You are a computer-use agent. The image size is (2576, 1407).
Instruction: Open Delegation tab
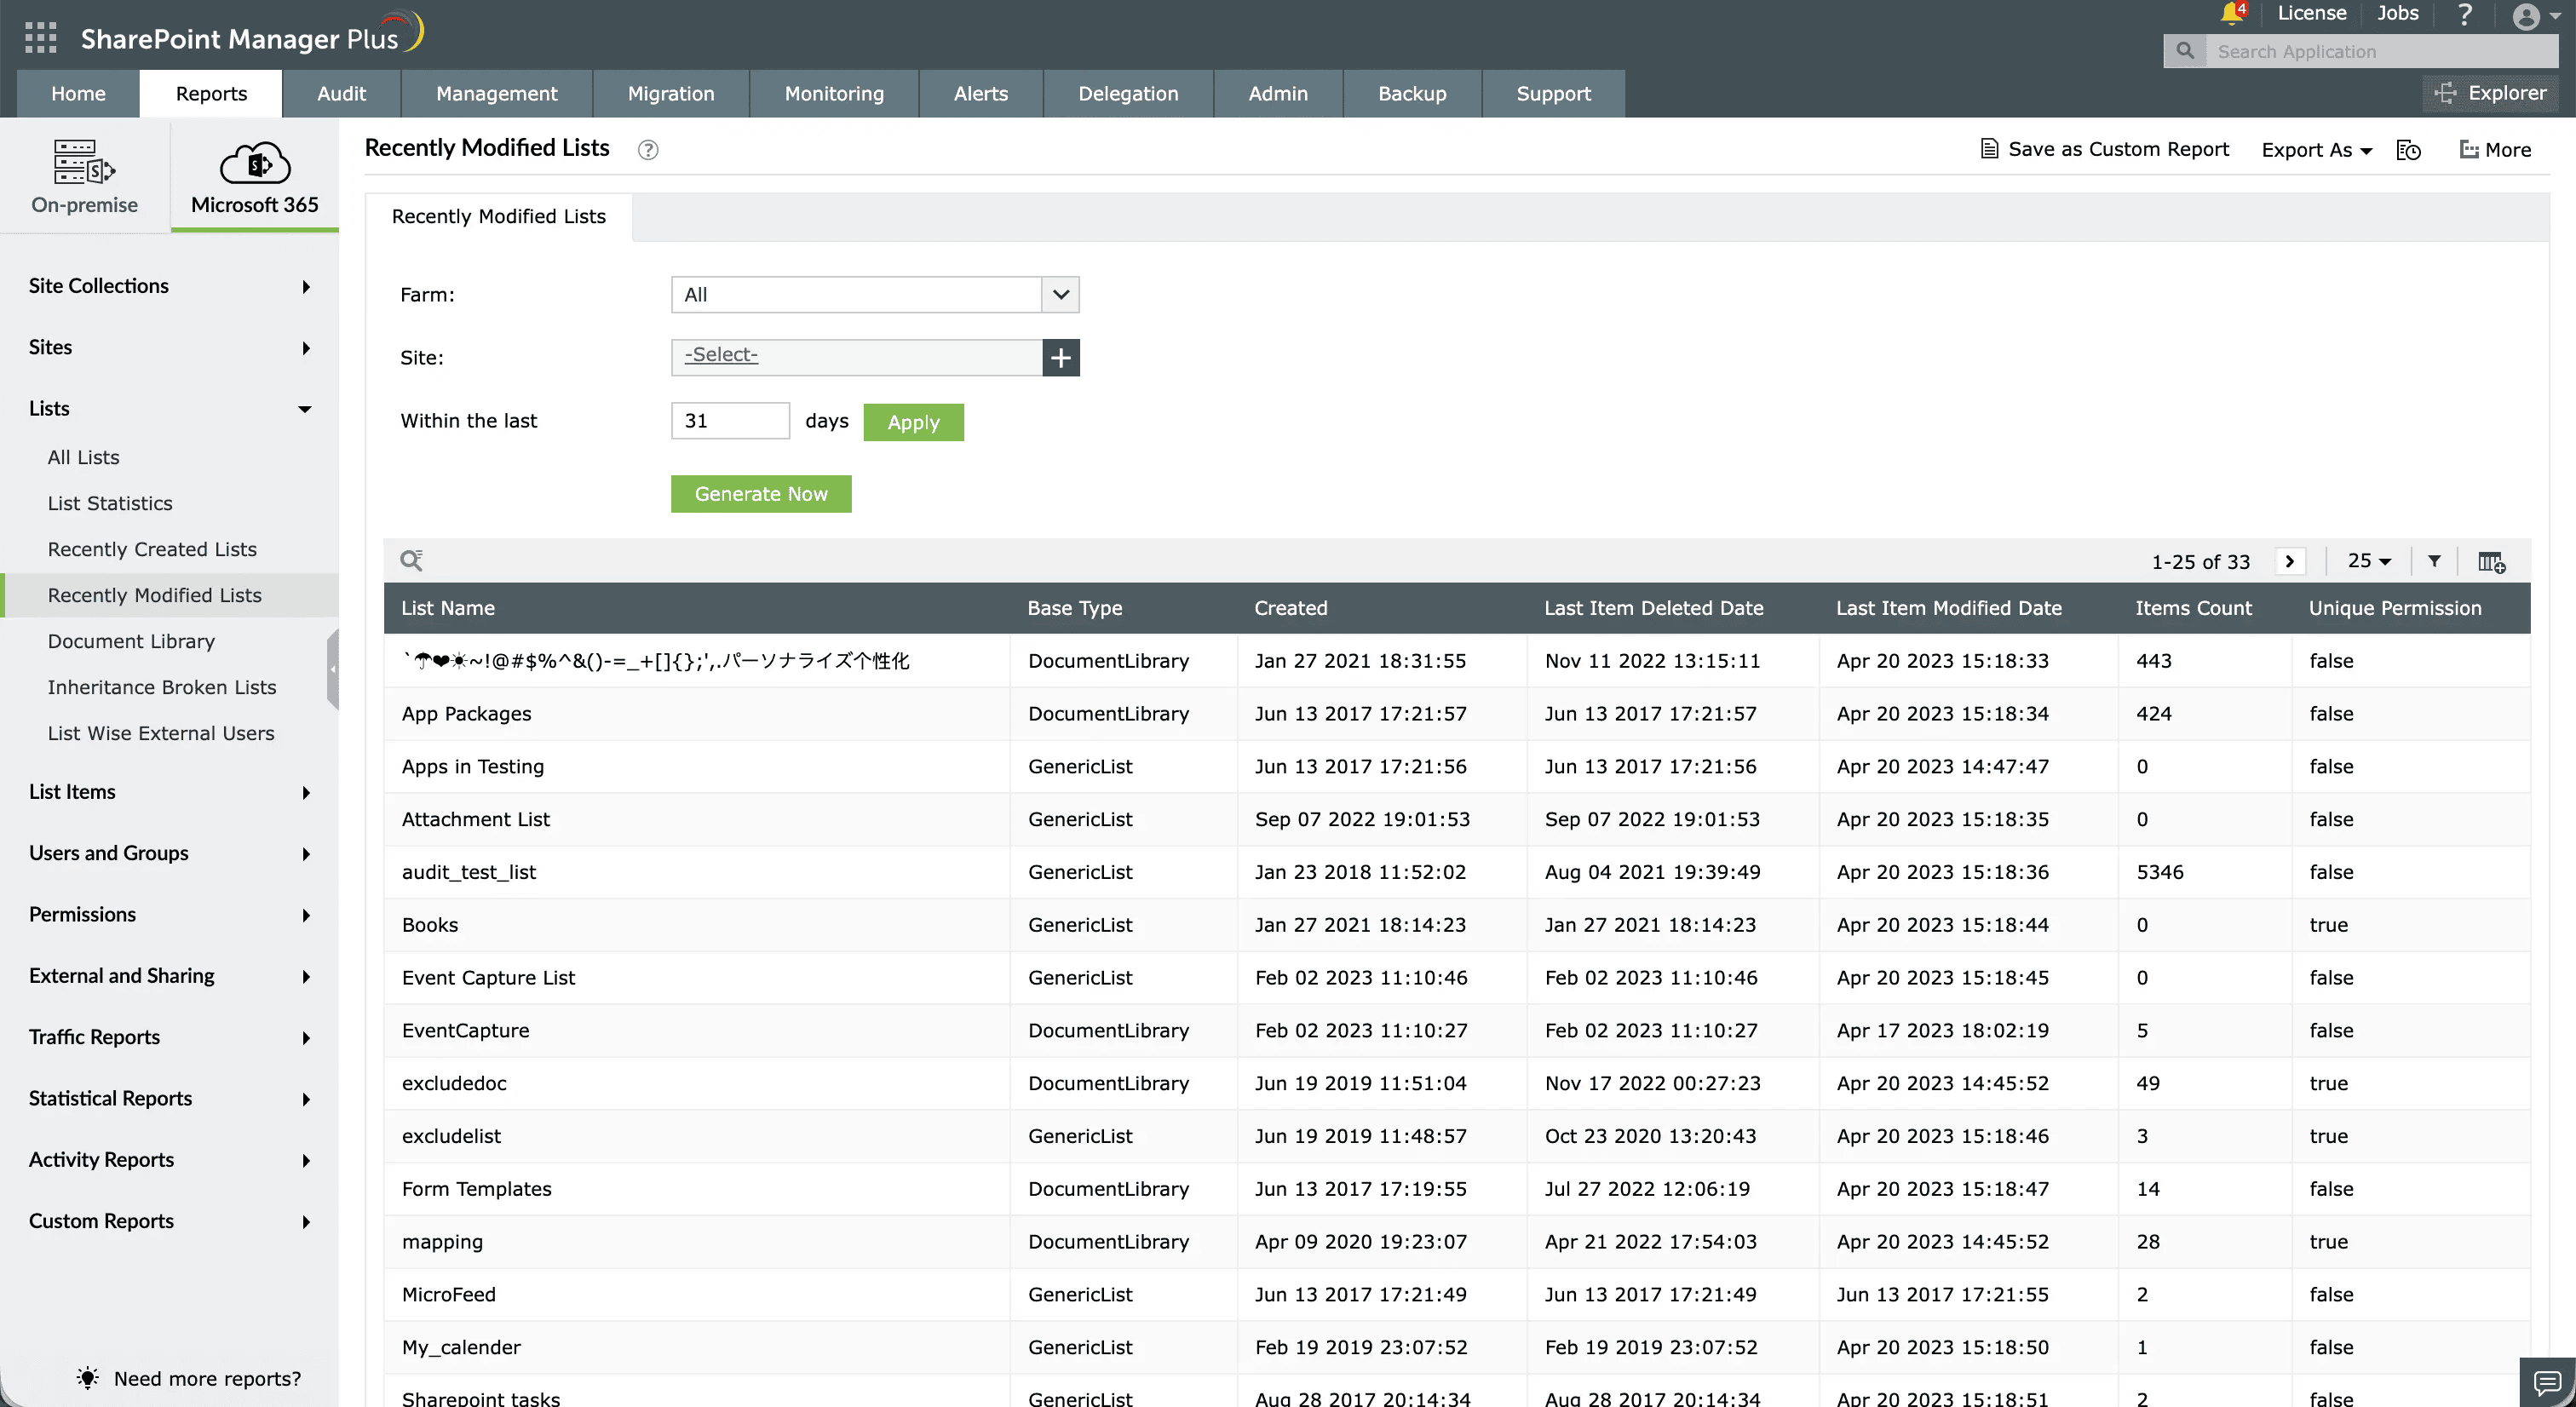coord(1128,94)
